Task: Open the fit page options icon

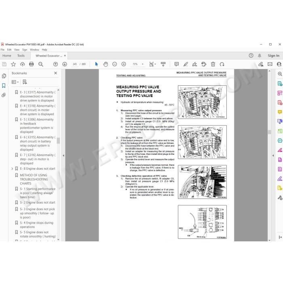Action: (x=152, y=64)
